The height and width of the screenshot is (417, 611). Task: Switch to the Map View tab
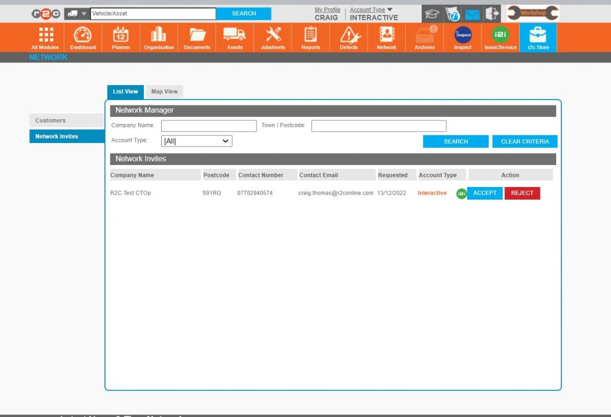pyautogui.click(x=164, y=91)
